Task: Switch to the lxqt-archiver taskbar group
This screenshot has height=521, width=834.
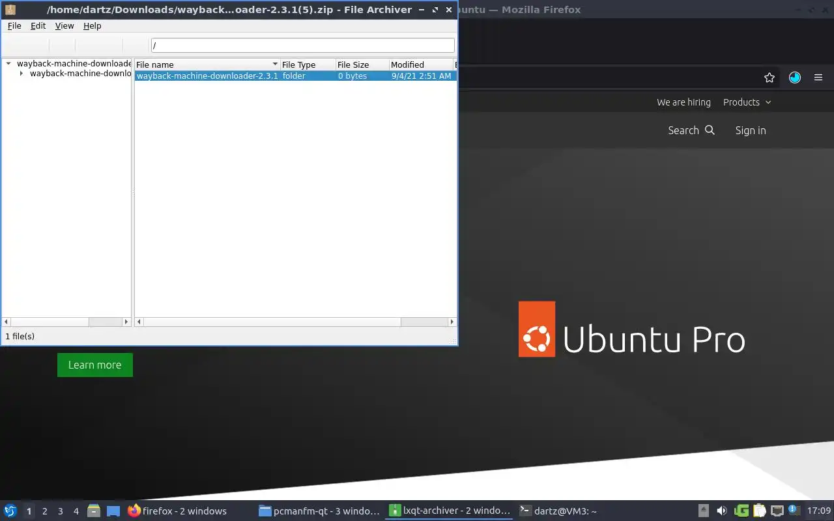Action: pos(450,511)
